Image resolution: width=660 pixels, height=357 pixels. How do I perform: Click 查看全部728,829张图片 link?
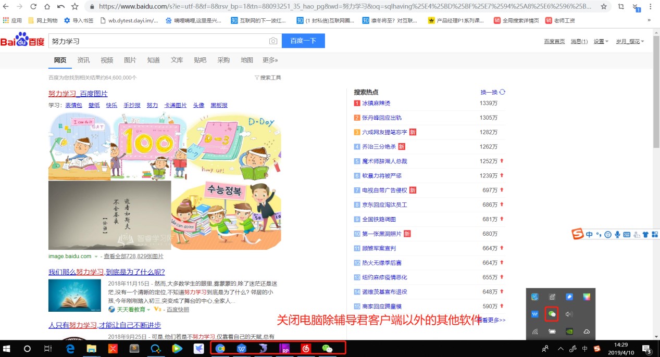coord(133,257)
